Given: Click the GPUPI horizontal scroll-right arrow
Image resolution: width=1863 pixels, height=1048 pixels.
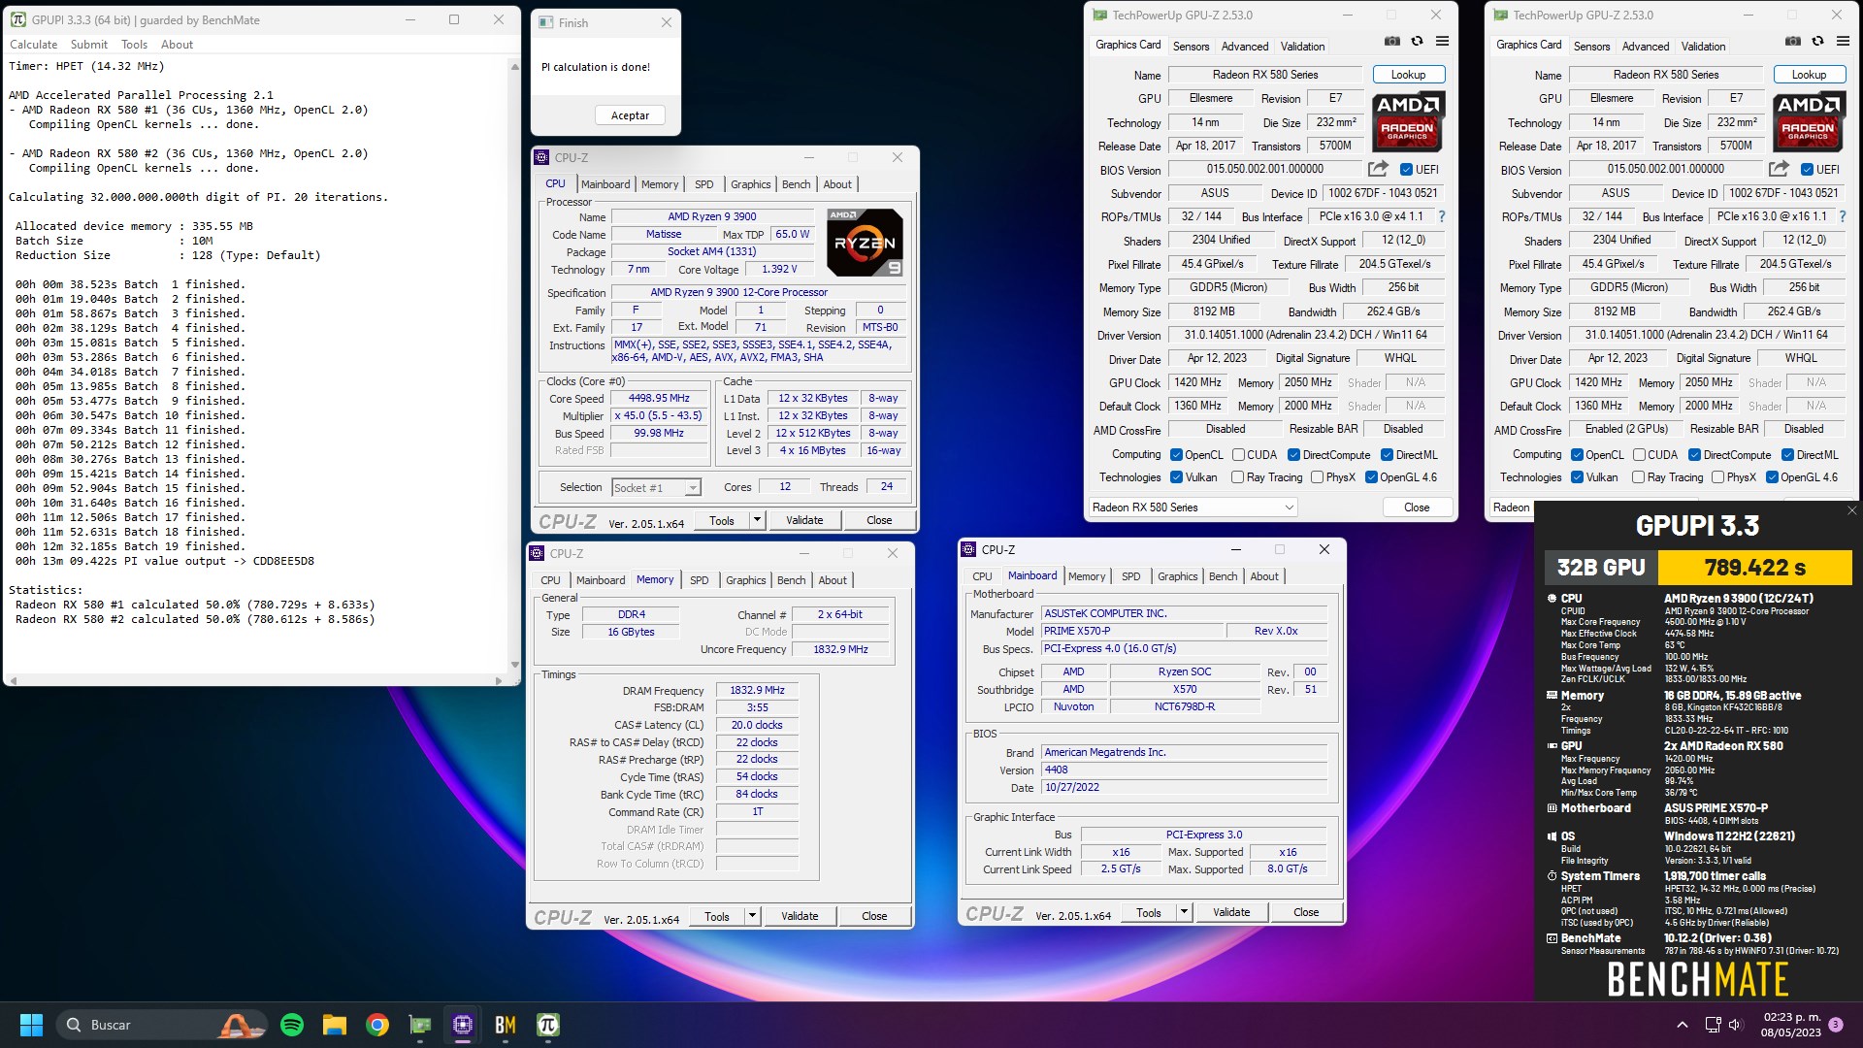Looking at the screenshot, I should click(x=499, y=680).
